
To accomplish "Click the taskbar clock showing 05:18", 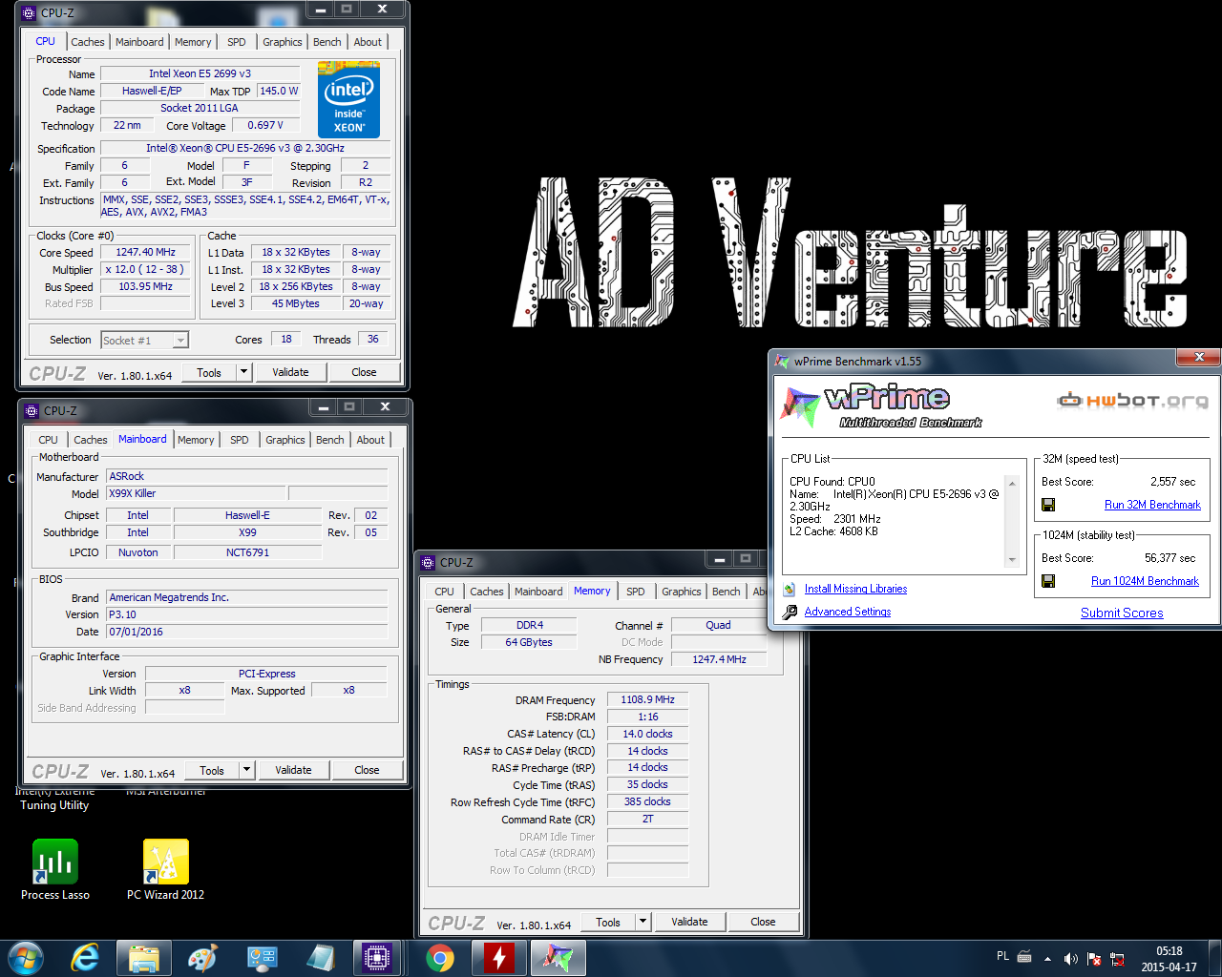I will (x=1169, y=959).
